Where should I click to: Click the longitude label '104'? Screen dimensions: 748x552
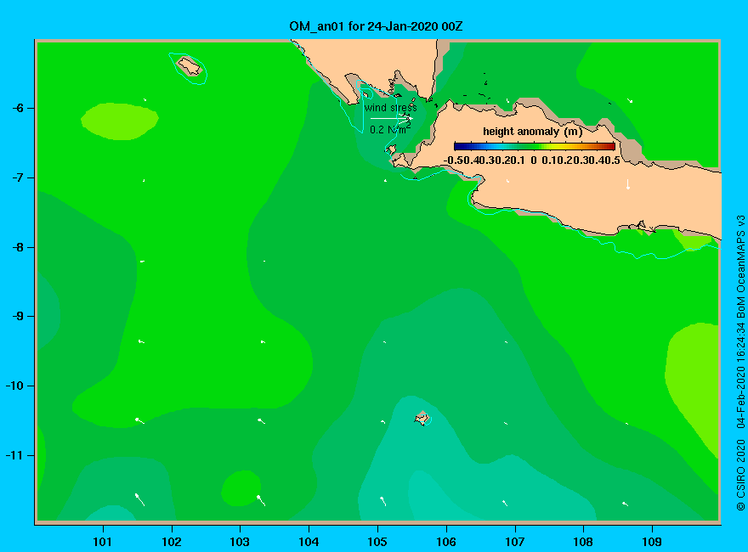[309, 542]
